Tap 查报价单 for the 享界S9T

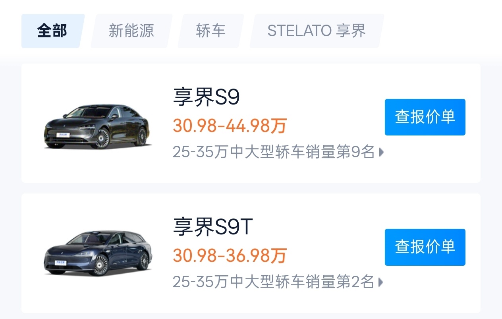pos(425,247)
